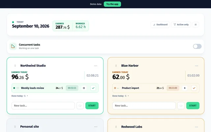
Task: Mark Weekly leads review as complete
Action: tap(93, 88)
